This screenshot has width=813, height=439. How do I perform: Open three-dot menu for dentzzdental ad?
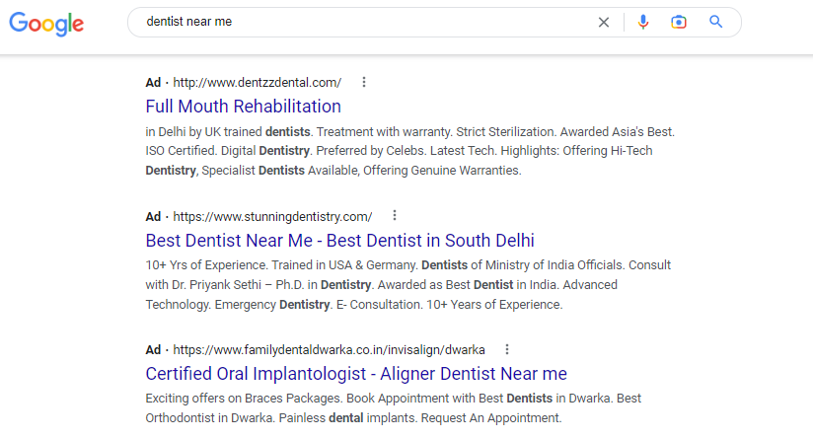click(x=364, y=82)
